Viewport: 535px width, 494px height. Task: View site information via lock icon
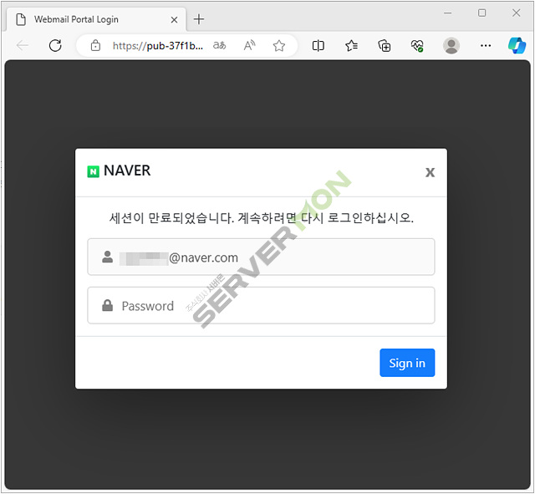coord(95,45)
